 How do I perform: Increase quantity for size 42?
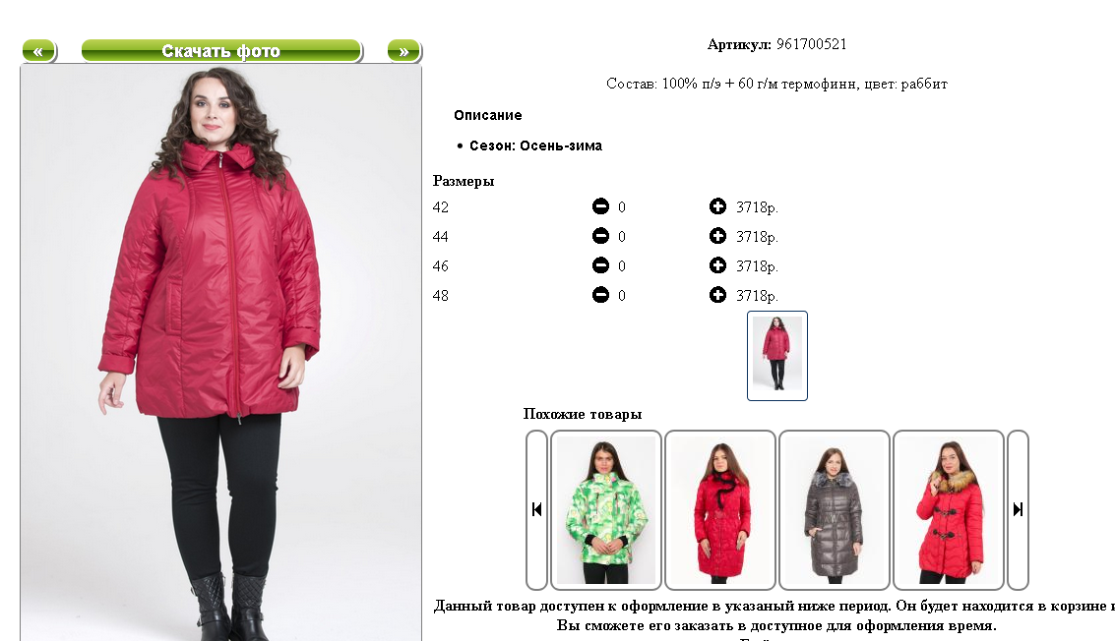(x=717, y=206)
